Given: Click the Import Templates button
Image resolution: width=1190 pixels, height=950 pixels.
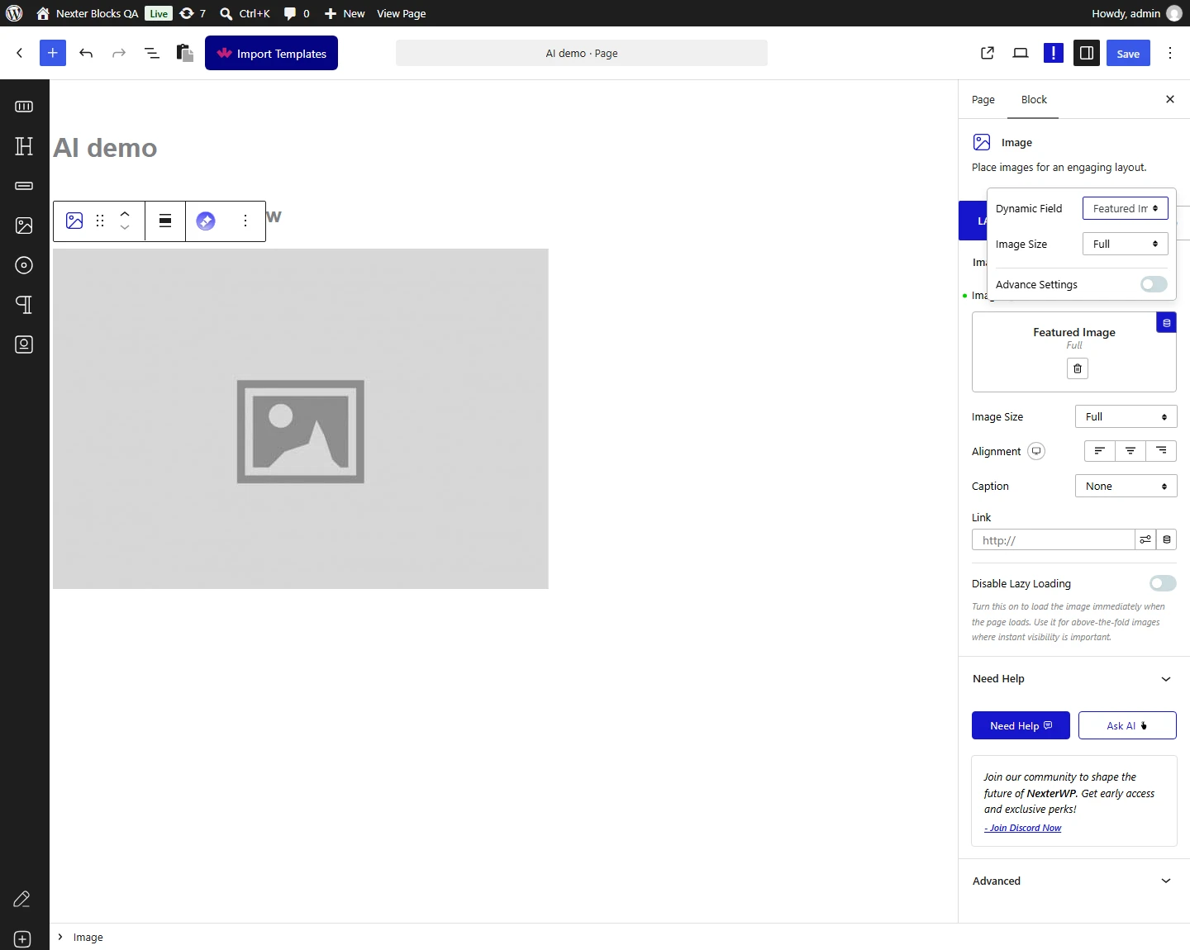Looking at the screenshot, I should pos(271,53).
